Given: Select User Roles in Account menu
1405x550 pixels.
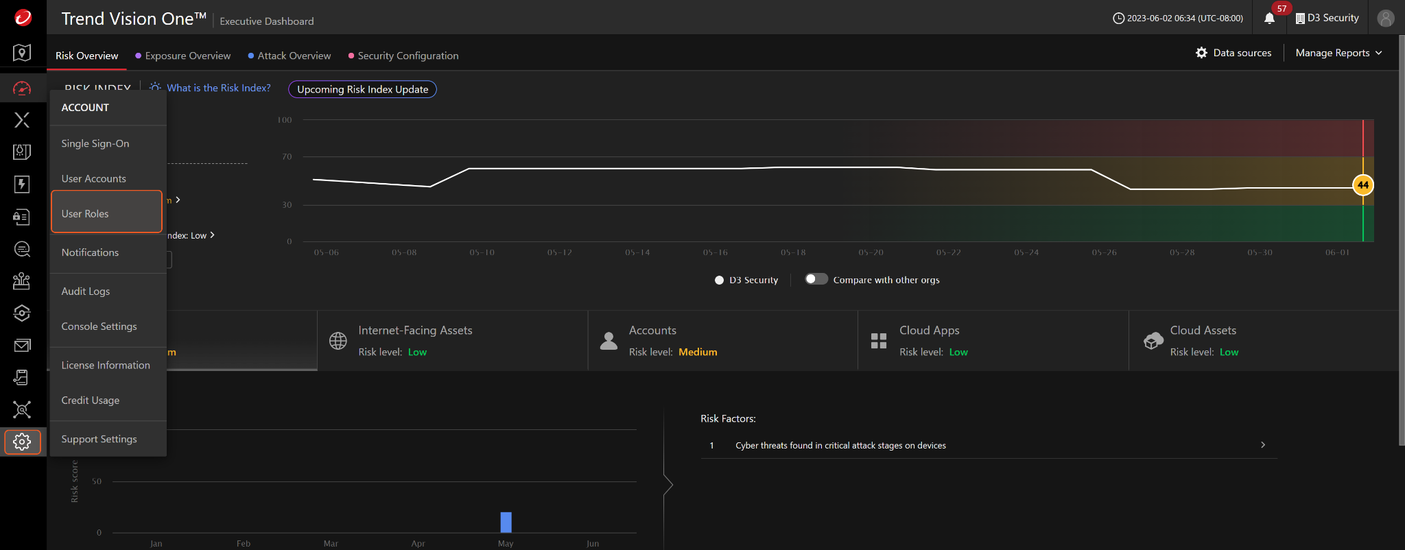Looking at the screenshot, I should [106, 213].
